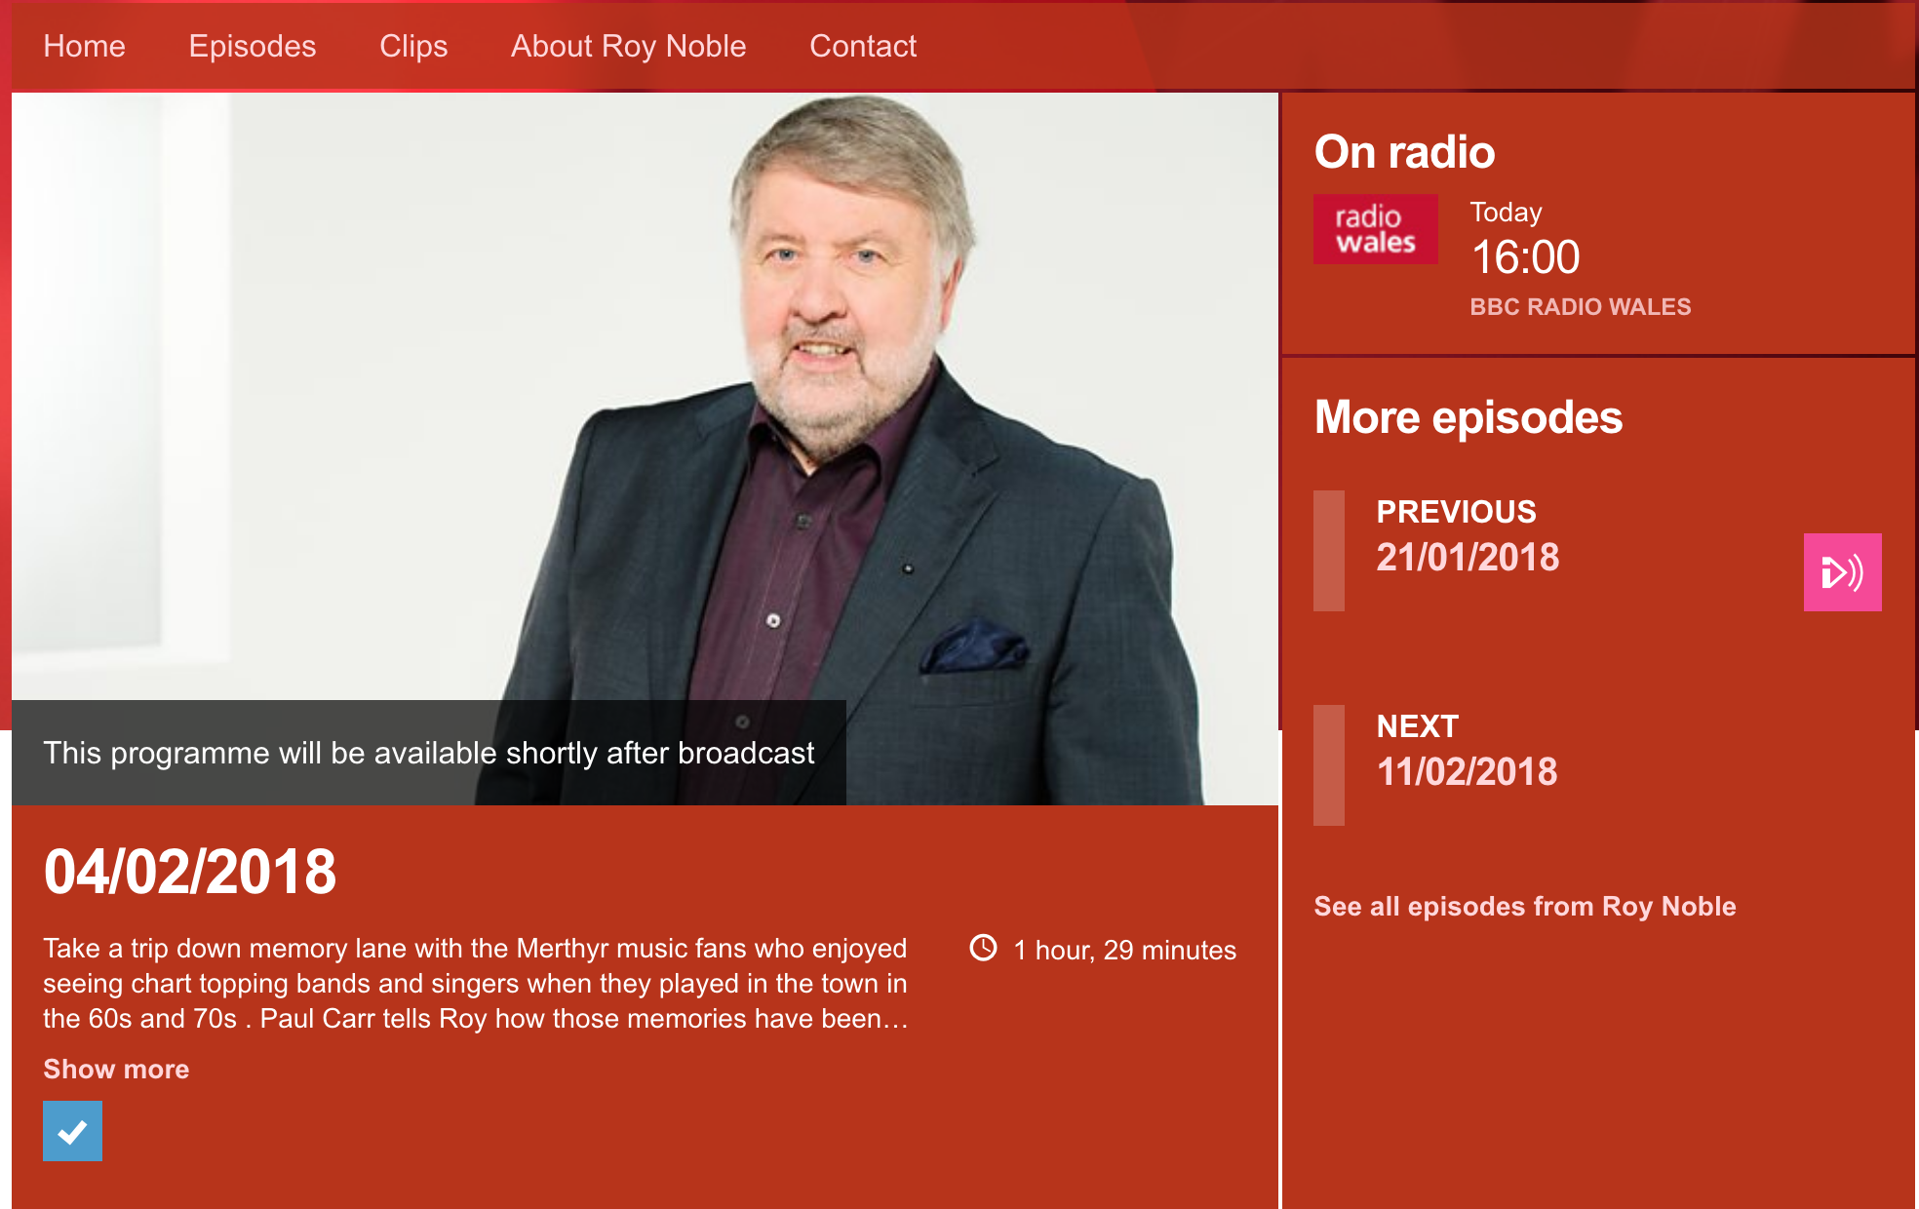1919x1209 pixels.
Task: Open previous episode 21/01/2018
Action: pyautogui.click(x=1468, y=557)
